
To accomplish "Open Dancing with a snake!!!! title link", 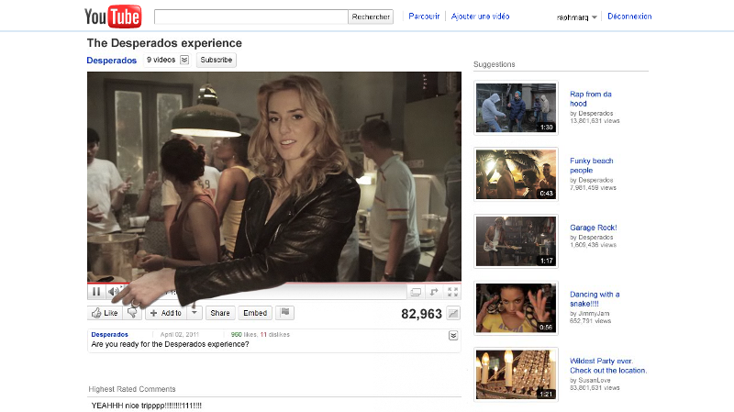I will coord(595,299).
